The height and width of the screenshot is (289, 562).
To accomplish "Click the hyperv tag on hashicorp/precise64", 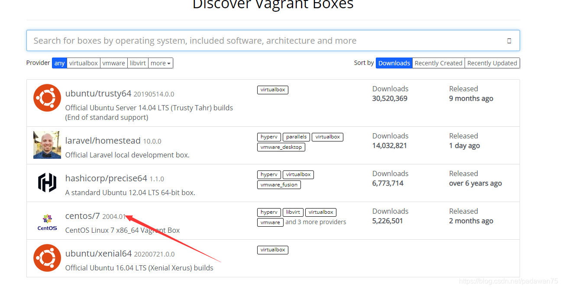I will 269,174.
